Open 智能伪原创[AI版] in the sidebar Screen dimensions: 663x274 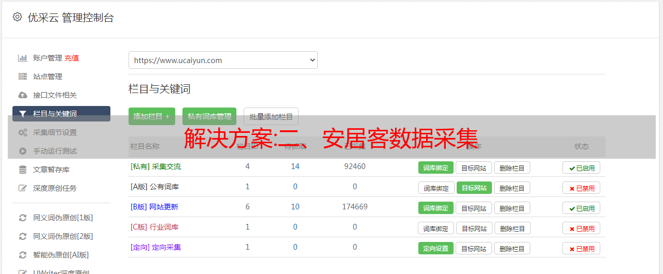point(61,255)
